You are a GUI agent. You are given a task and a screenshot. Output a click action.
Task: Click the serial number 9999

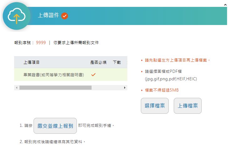click(x=41, y=42)
